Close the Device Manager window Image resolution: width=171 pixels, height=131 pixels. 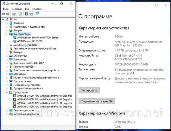click(x=71, y=3)
